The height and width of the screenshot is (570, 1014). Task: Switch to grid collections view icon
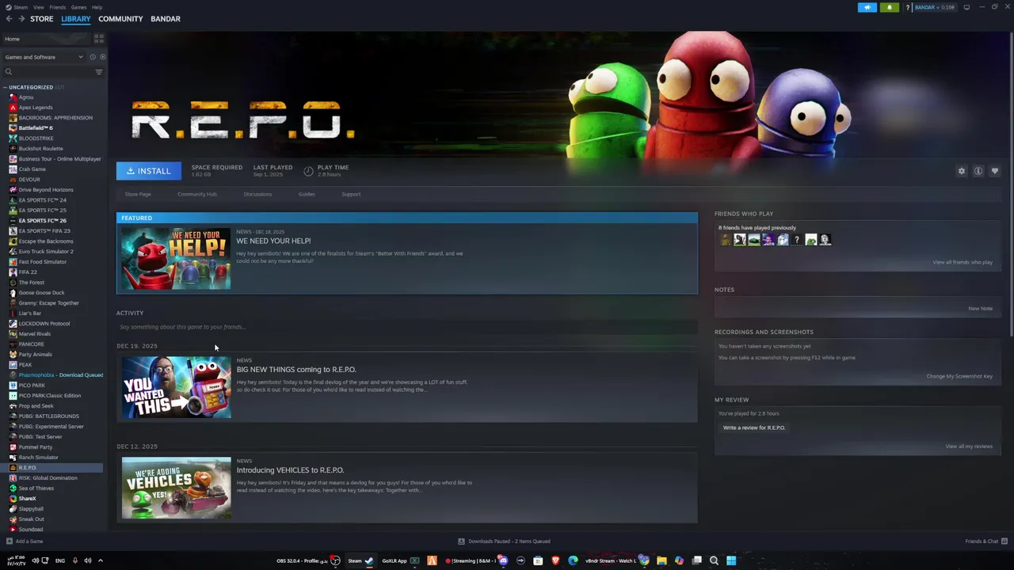[x=99, y=38]
